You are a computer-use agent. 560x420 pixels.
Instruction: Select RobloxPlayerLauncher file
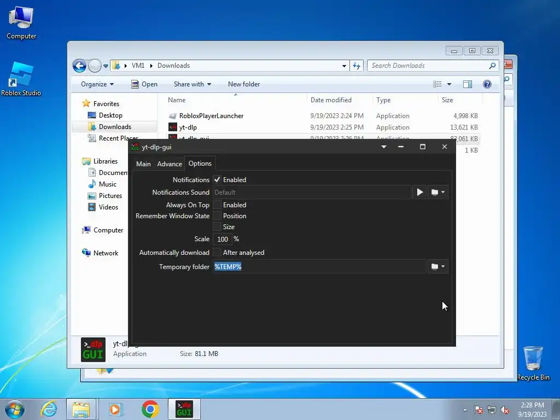(x=211, y=116)
